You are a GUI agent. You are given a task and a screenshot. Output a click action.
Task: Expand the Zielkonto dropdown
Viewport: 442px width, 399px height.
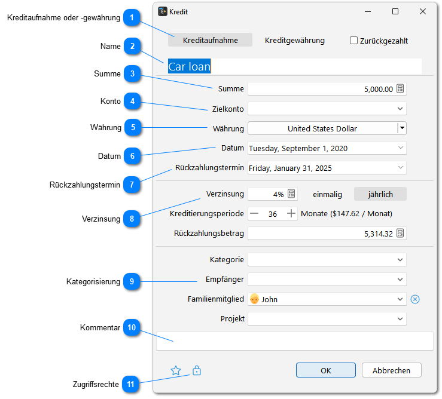[400, 109]
